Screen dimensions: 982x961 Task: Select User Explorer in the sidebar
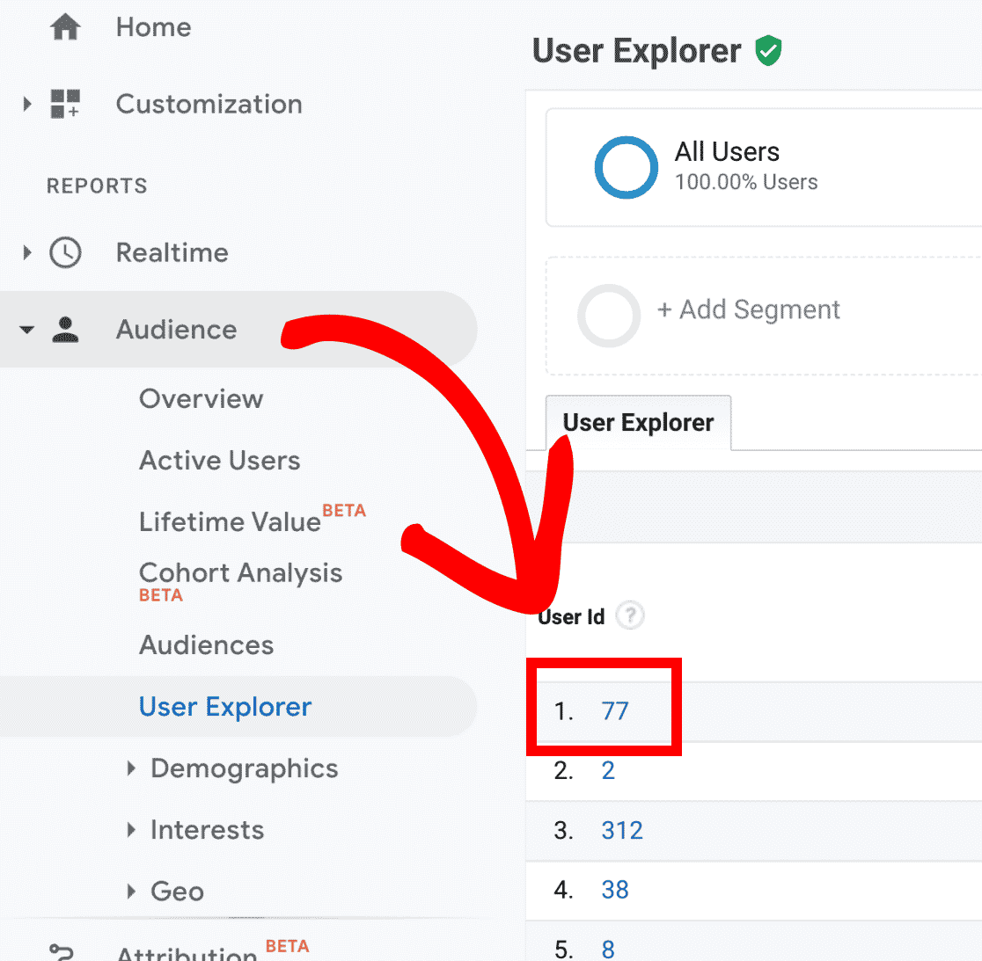[225, 707]
